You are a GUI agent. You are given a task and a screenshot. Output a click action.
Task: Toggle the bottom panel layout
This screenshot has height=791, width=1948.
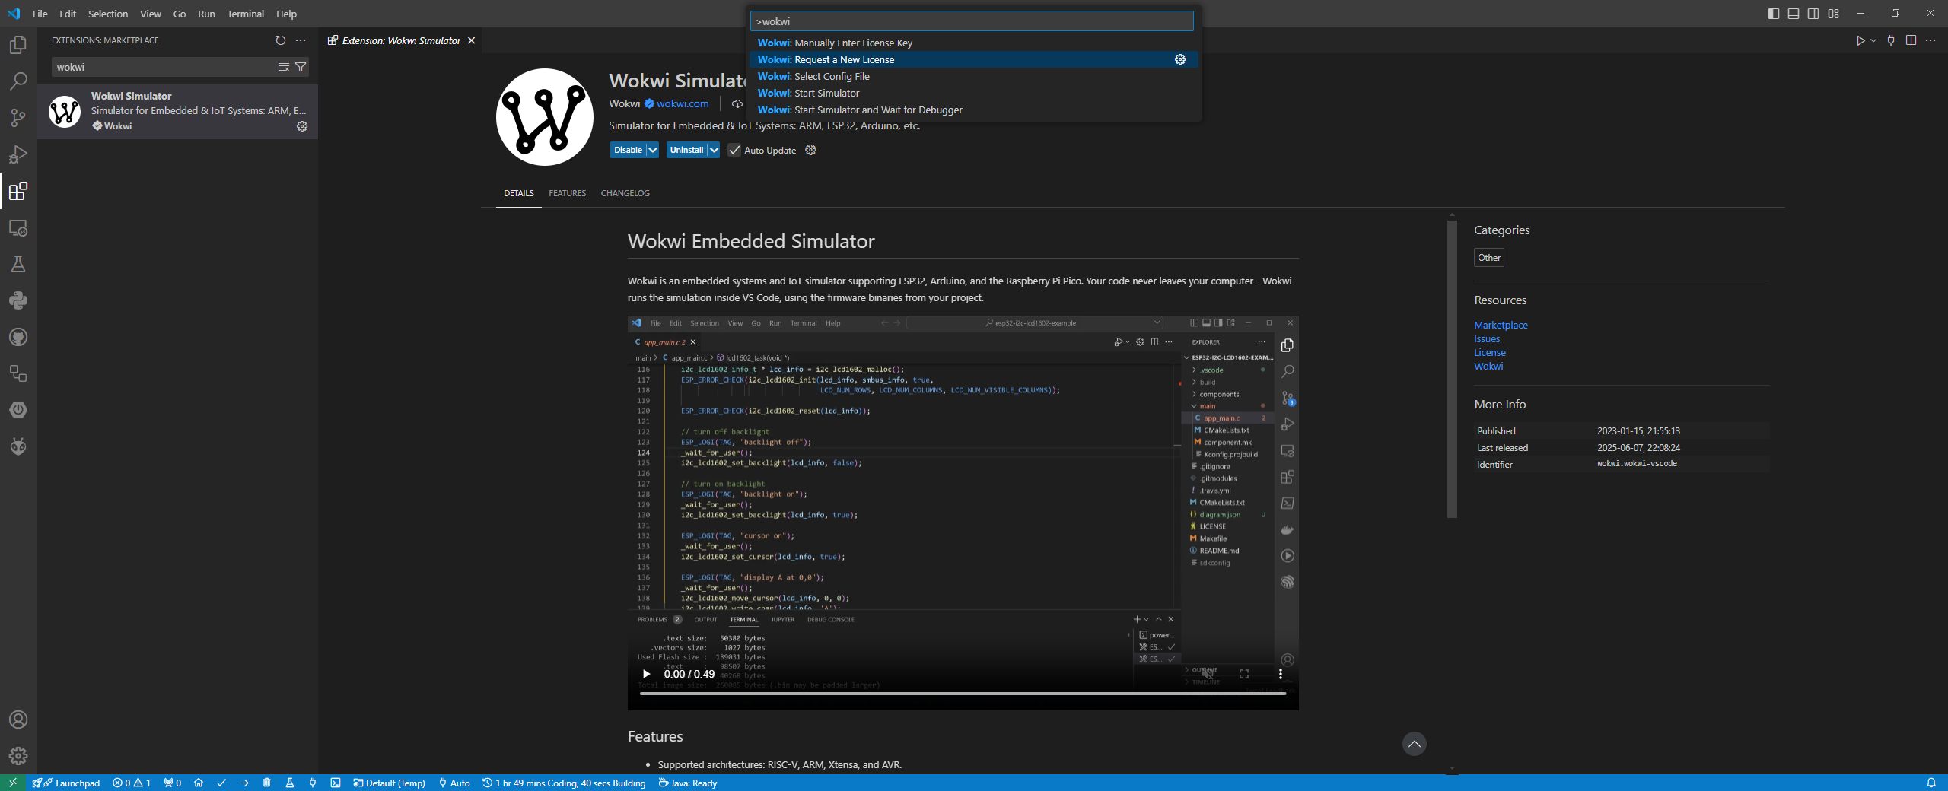pos(1794,14)
